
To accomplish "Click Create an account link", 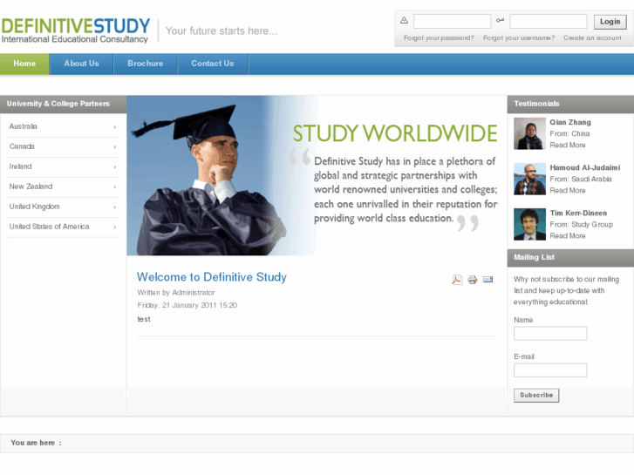I will [592, 37].
